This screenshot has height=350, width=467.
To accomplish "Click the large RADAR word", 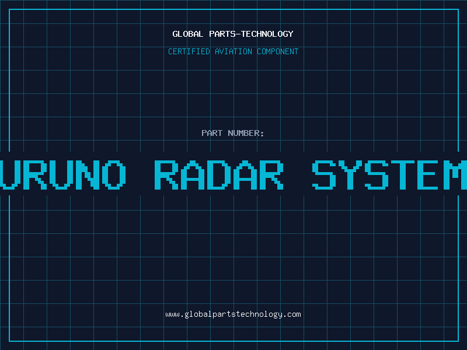I will pyautogui.click(x=219, y=175).
